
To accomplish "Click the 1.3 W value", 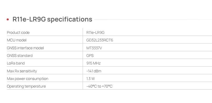I will (90, 79).
